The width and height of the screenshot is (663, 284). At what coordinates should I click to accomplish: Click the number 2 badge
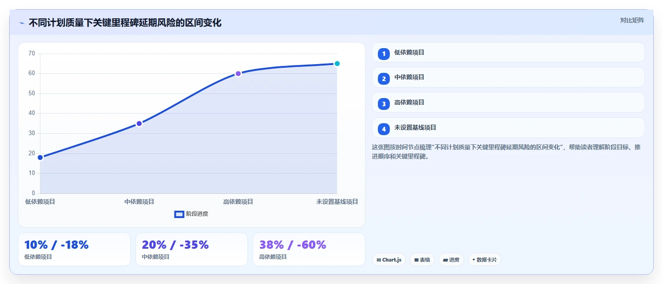coord(384,79)
